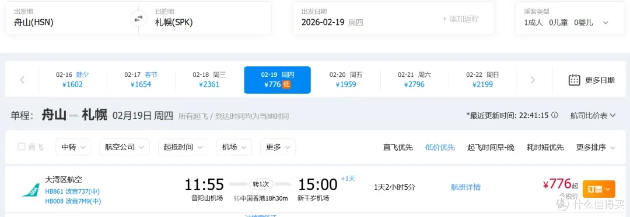Open the 起抵时间 filter dropdown
The image size is (630, 217).
click(x=183, y=147)
